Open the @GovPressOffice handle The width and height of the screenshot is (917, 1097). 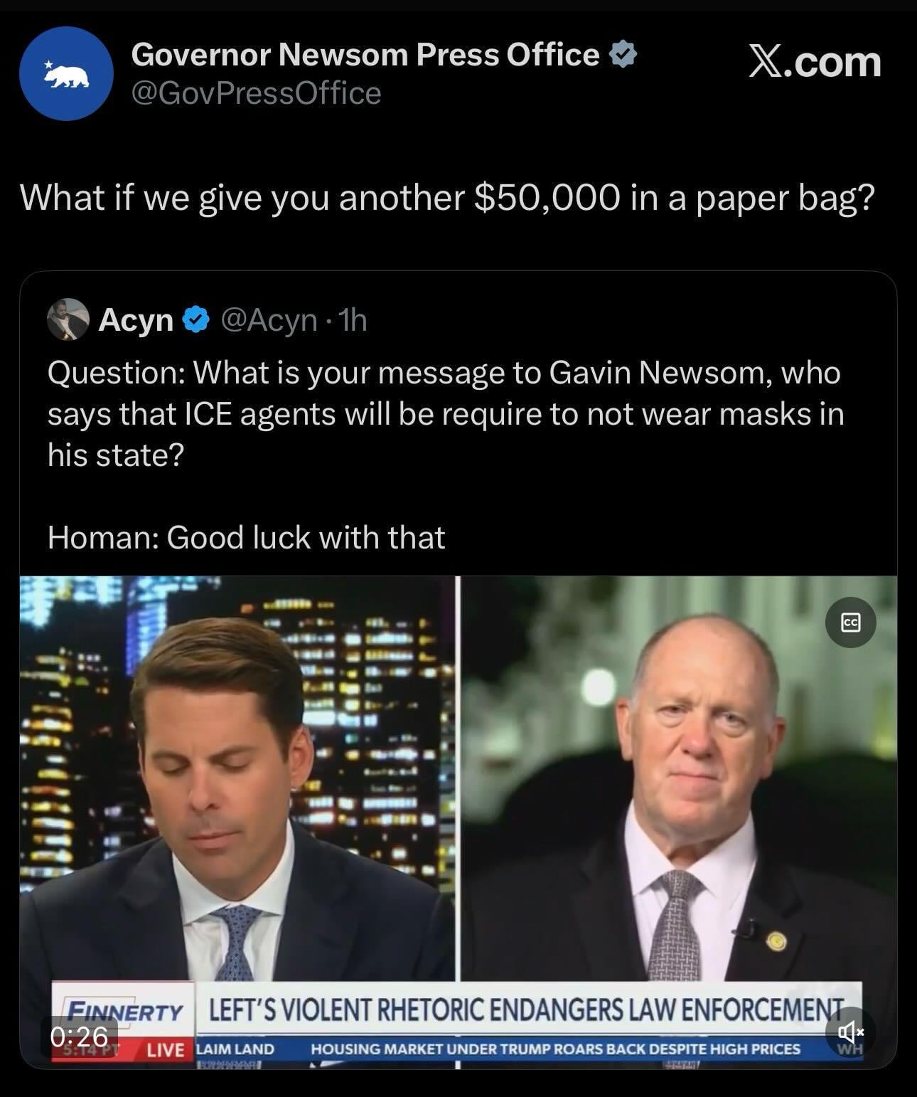(257, 93)
